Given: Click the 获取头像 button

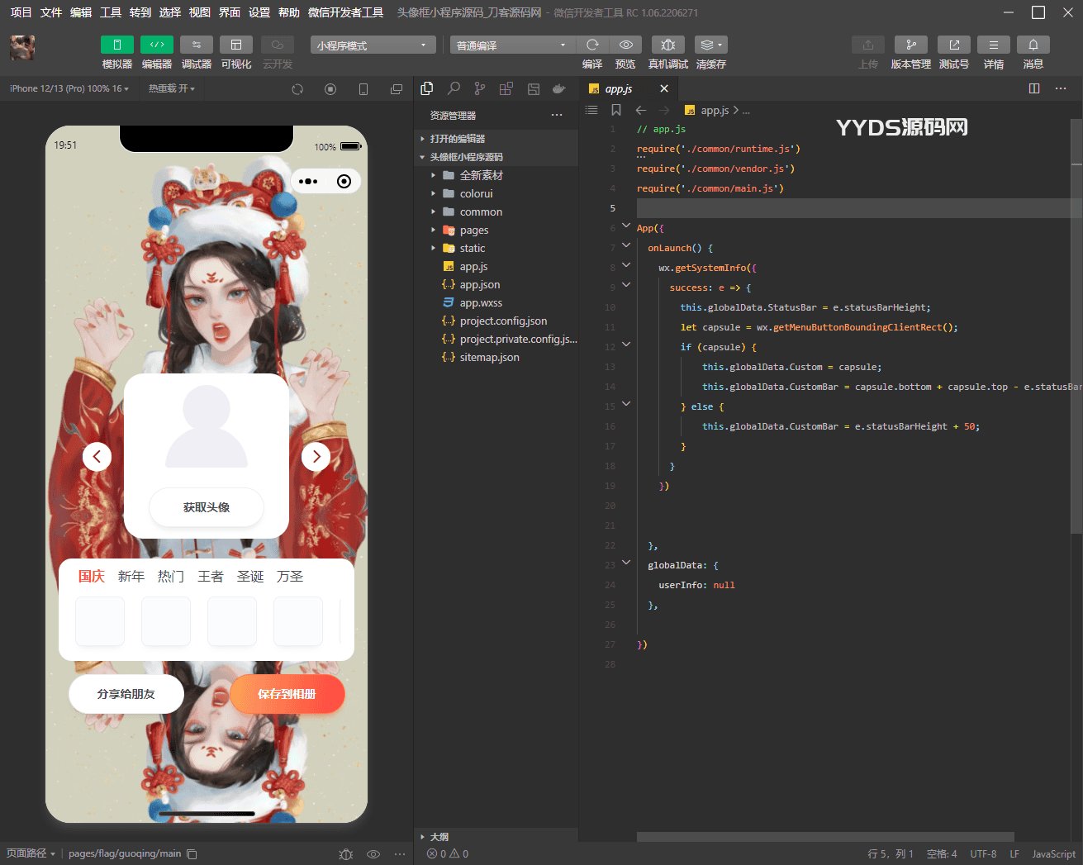Looking at the screenshot, I should 207,507.
